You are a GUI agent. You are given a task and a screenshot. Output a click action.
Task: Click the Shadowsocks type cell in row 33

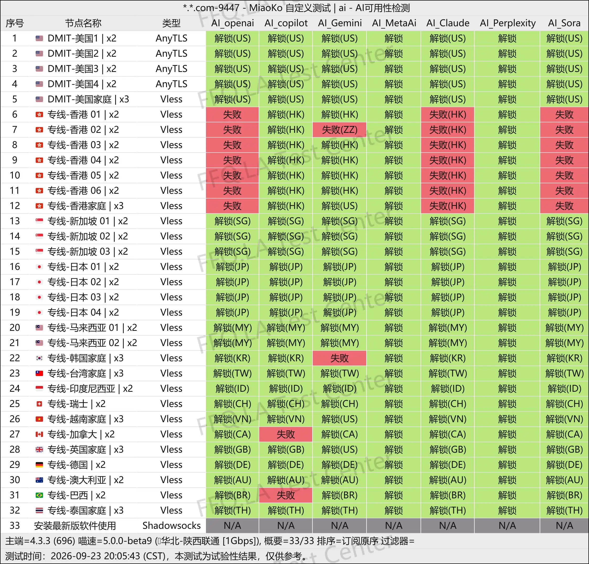171,525
